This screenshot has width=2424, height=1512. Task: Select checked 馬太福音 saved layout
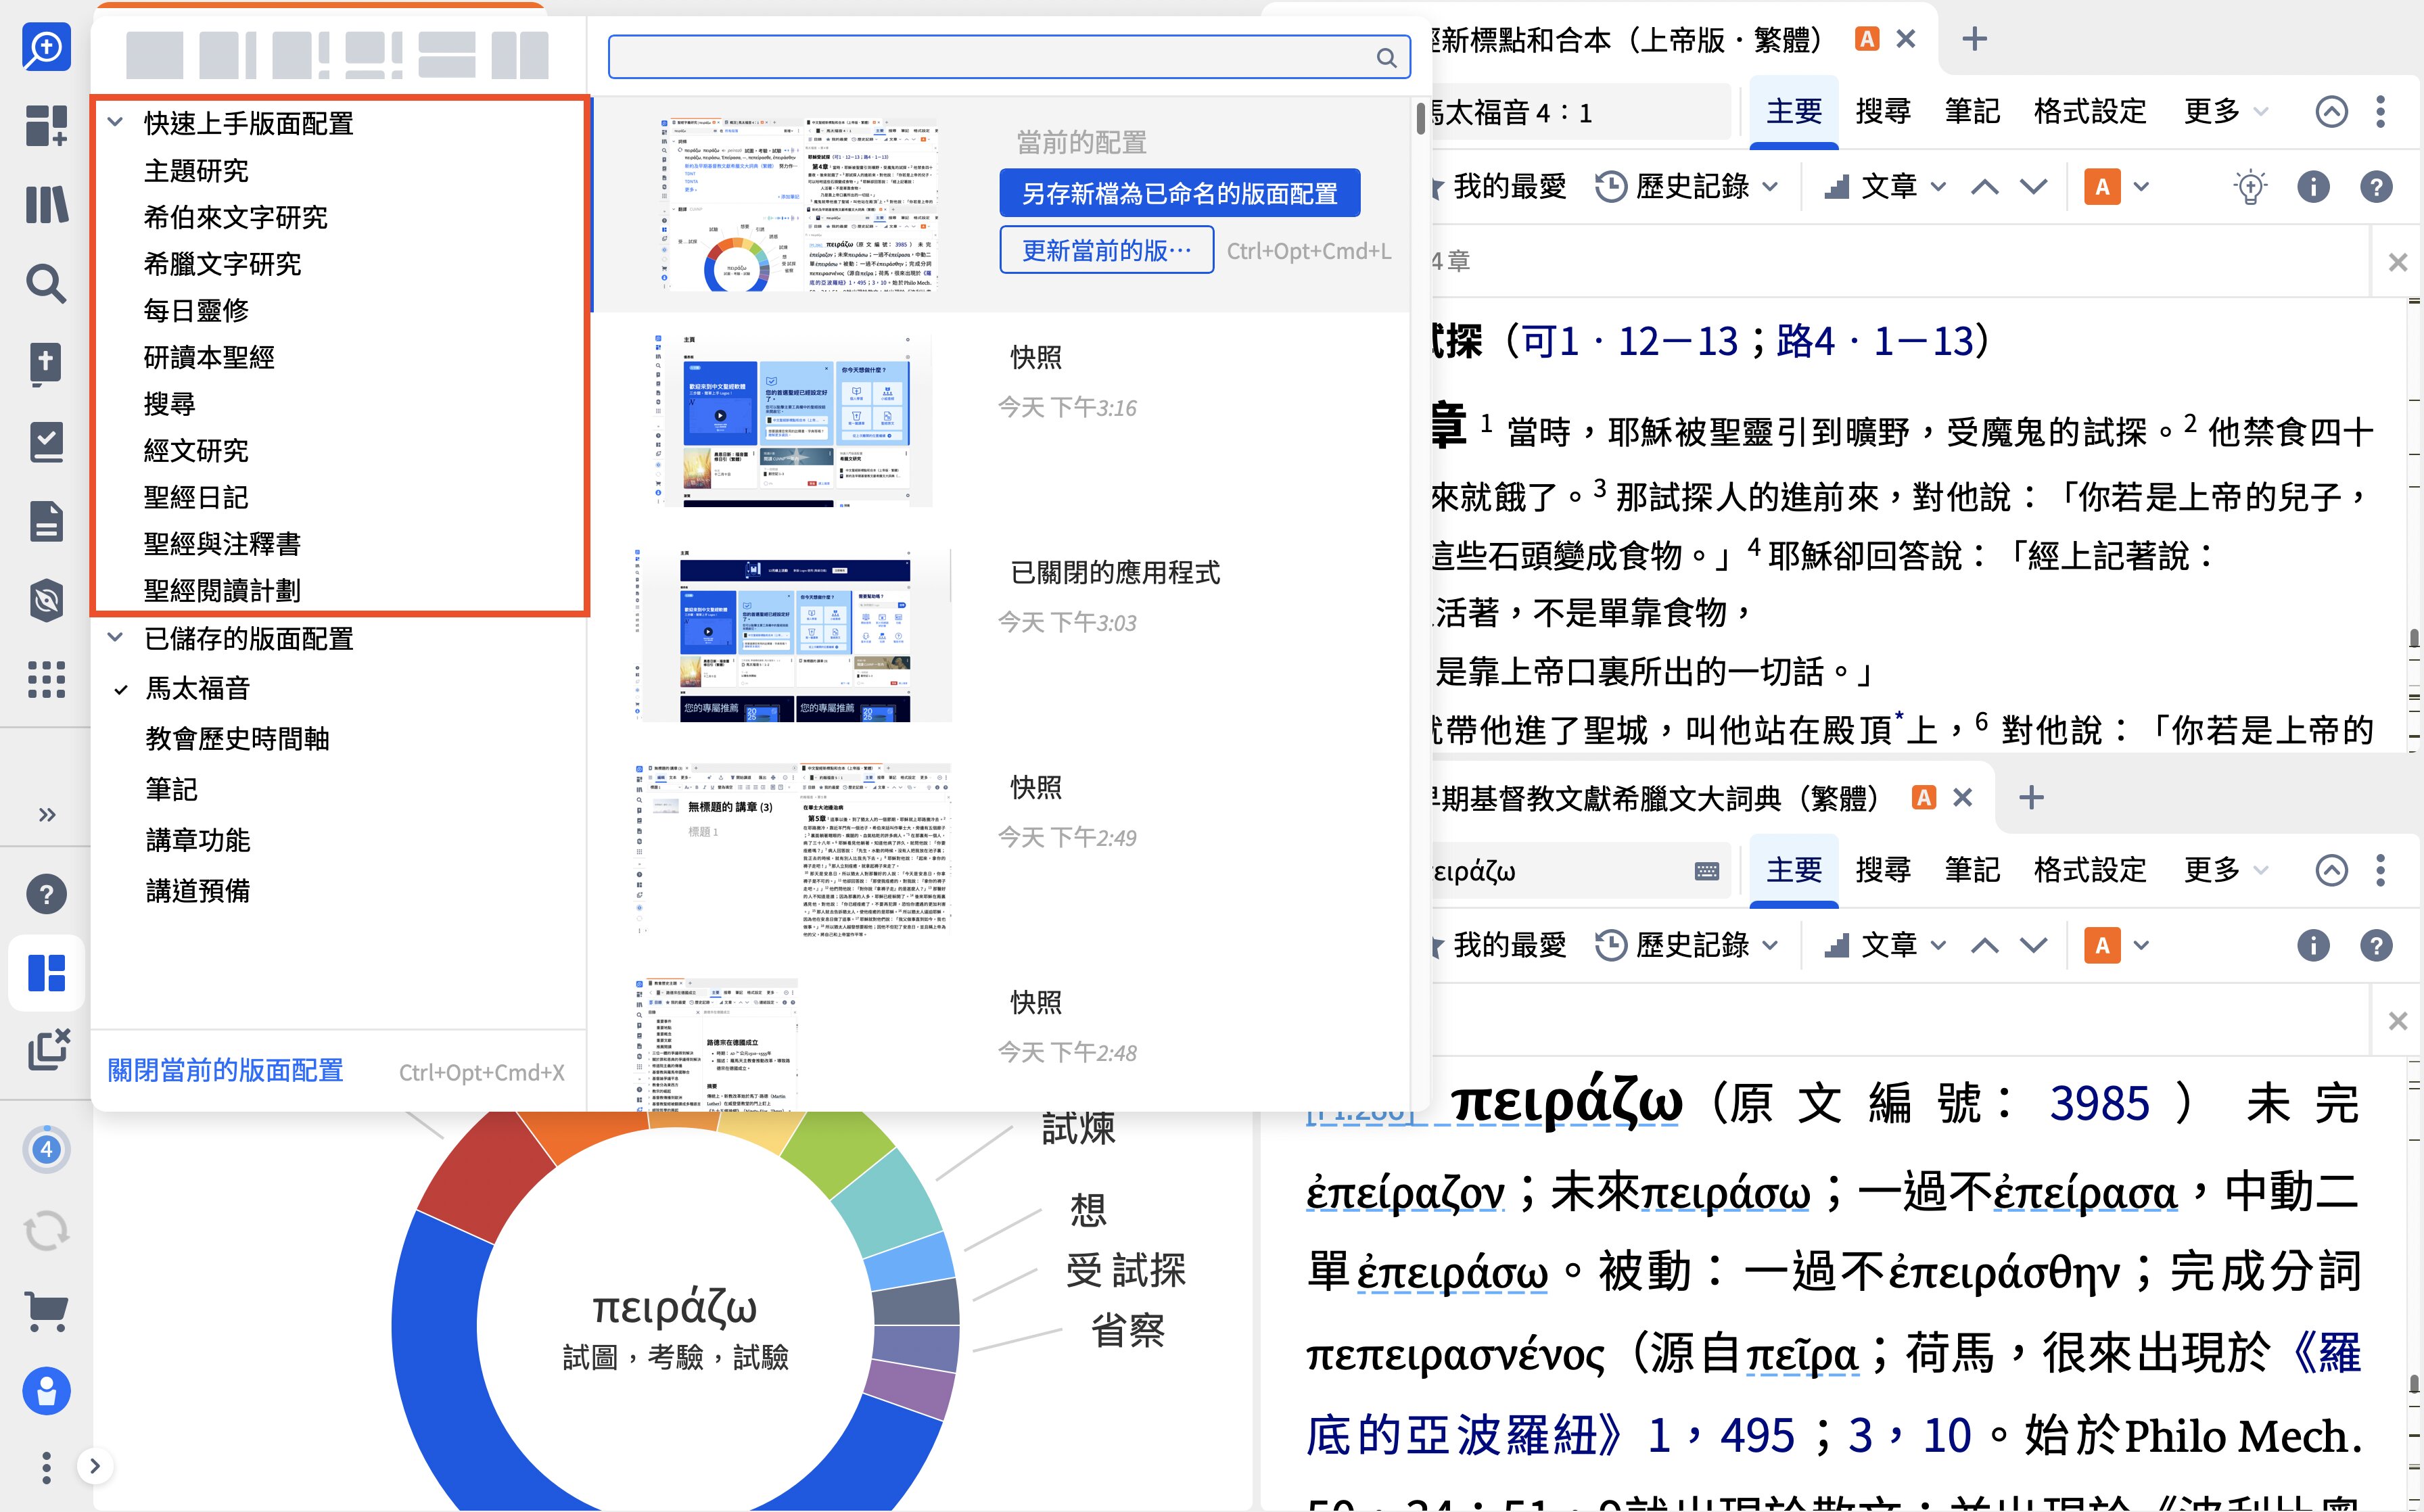coord(197,688)
